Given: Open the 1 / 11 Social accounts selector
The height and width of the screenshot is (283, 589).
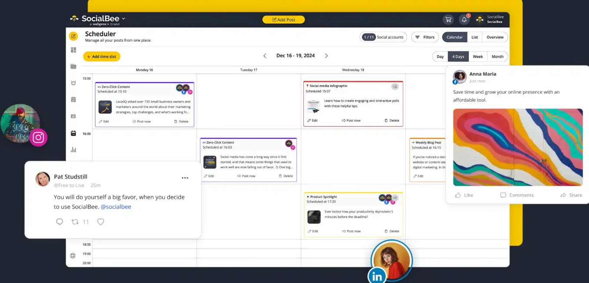Looking at the screenshot, I should pyautogui.click(x=383, y=37).
